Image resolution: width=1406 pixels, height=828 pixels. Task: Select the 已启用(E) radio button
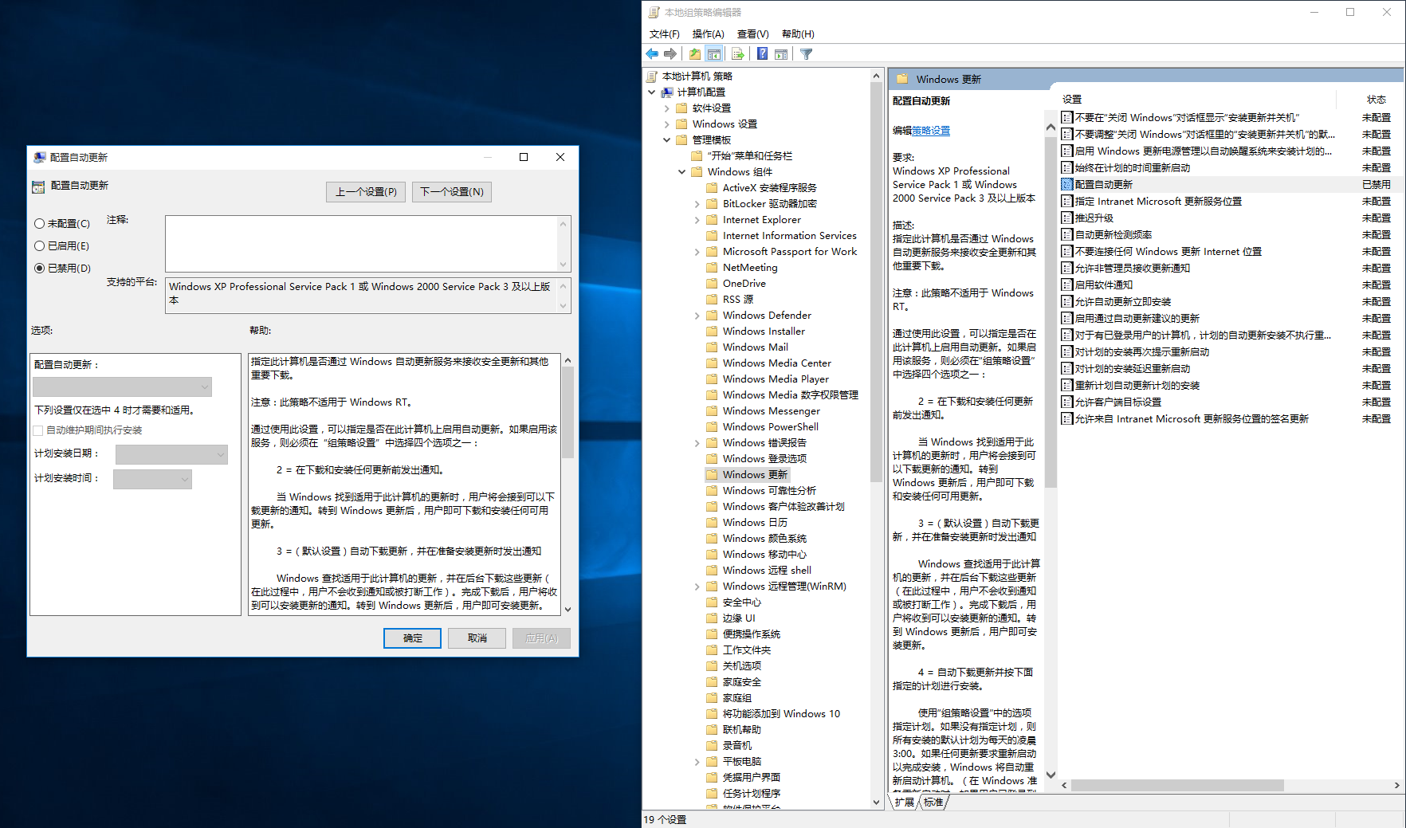click(39, 246)
